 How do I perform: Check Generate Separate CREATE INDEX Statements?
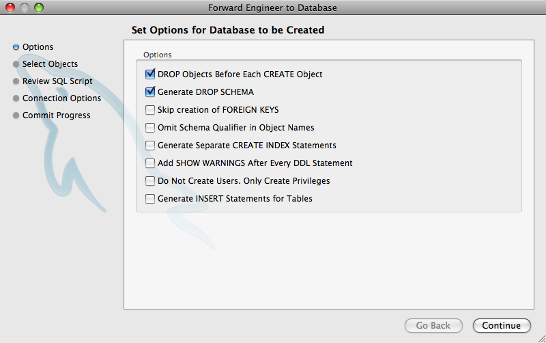(x=150, y=146)
